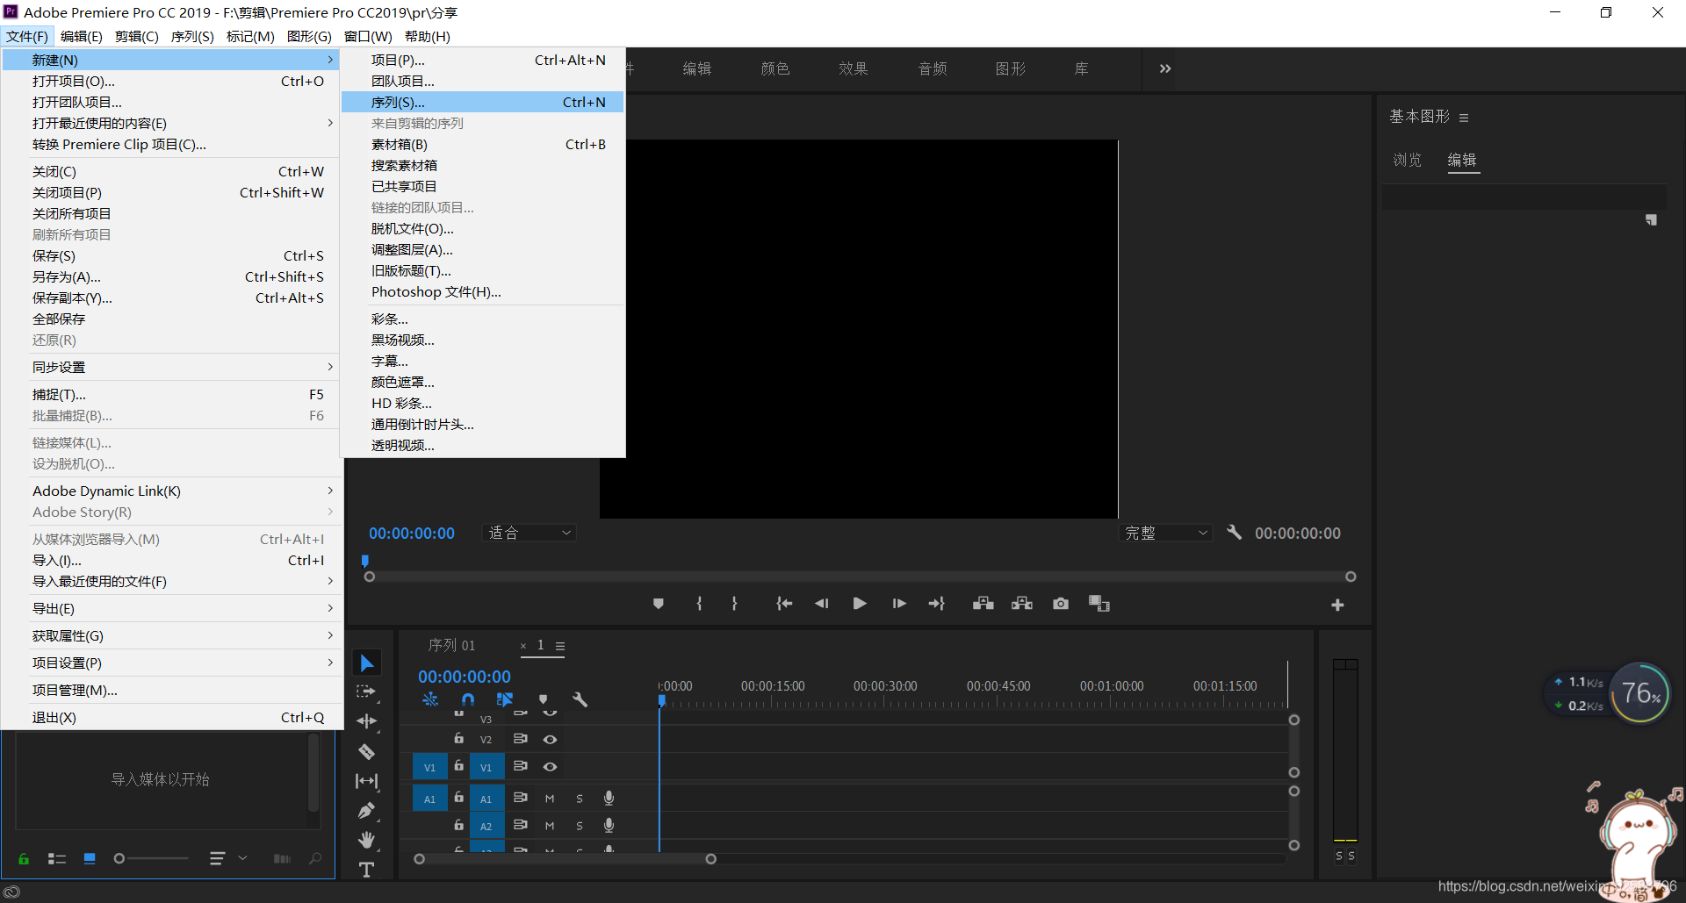Toggle snap in timeline
1686x903 pixels.
(468, 699)
